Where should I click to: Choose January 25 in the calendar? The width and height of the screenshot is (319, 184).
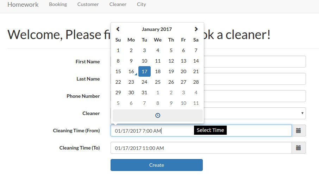click(158, 82)
